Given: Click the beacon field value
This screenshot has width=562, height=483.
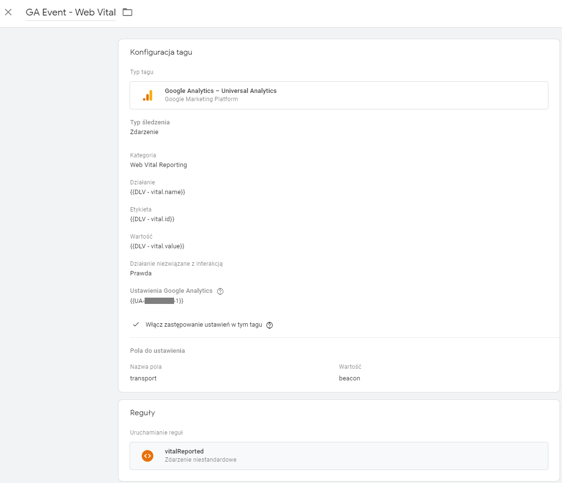Looking at the screenshot, I should point(349,378).
